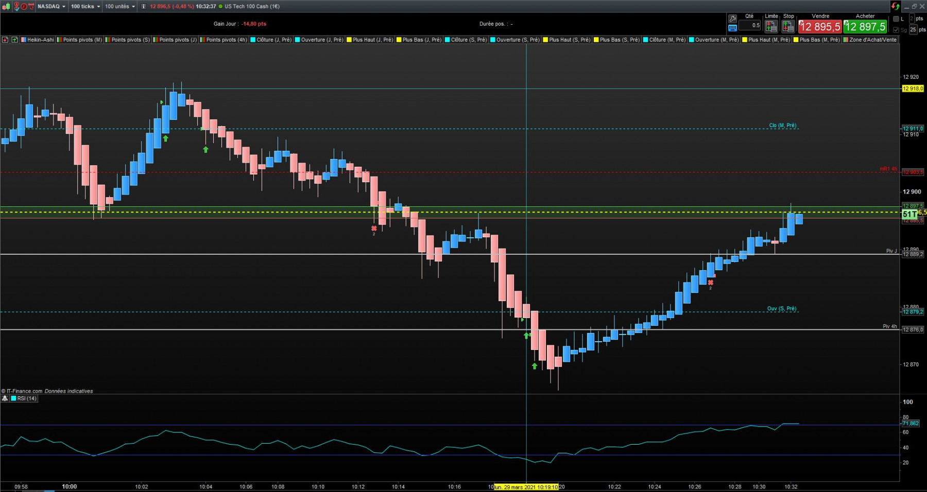Click the Qté quantity field showing 0.5
This screenshot has width=927, height=492.
(x=750, y=25)
